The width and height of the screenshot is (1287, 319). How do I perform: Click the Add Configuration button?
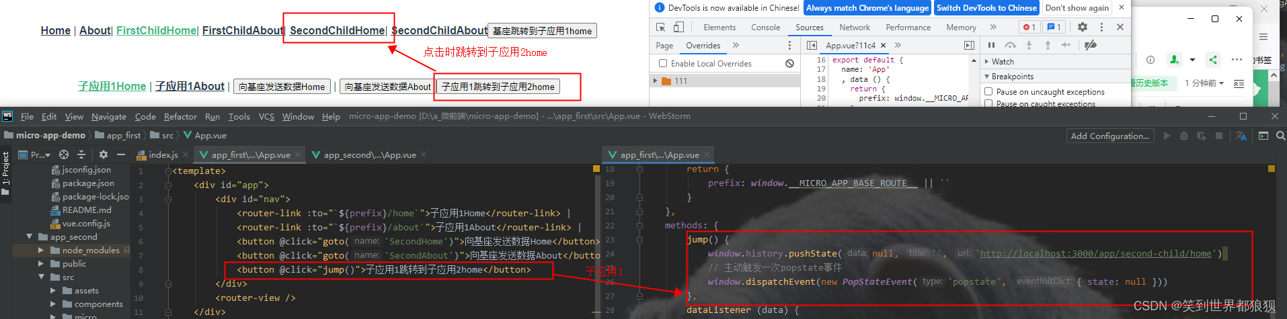click(1110, 136)
